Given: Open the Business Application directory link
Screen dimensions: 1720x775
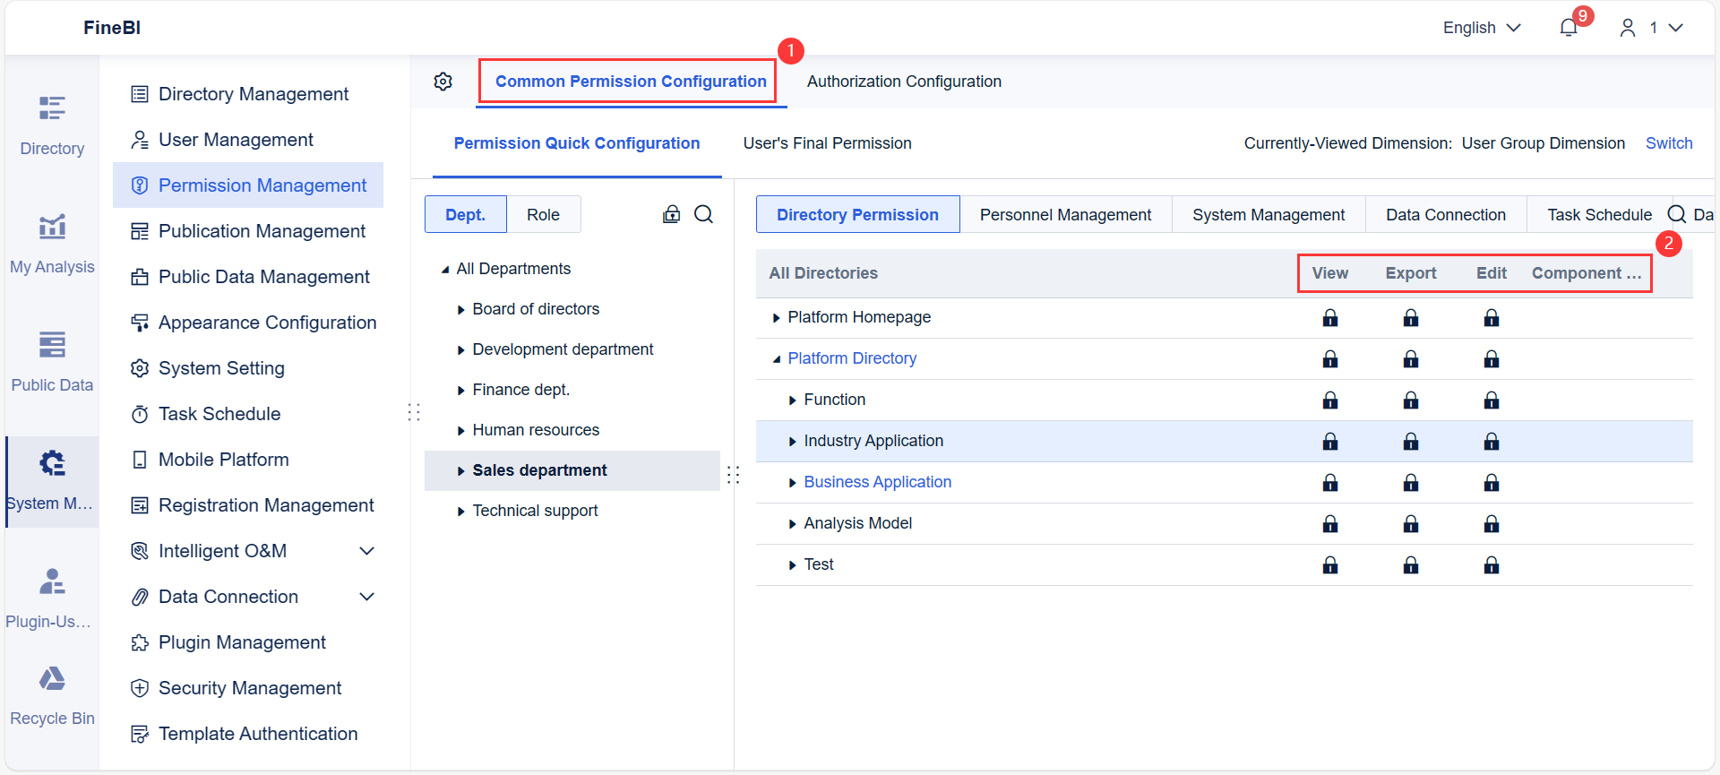Looking at the screenshot, I should point(877,482).
